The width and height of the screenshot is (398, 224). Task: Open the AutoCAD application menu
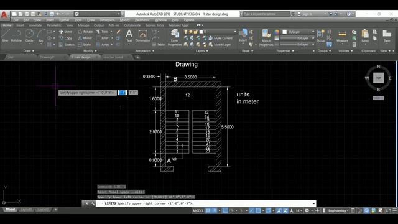(4, 15)
